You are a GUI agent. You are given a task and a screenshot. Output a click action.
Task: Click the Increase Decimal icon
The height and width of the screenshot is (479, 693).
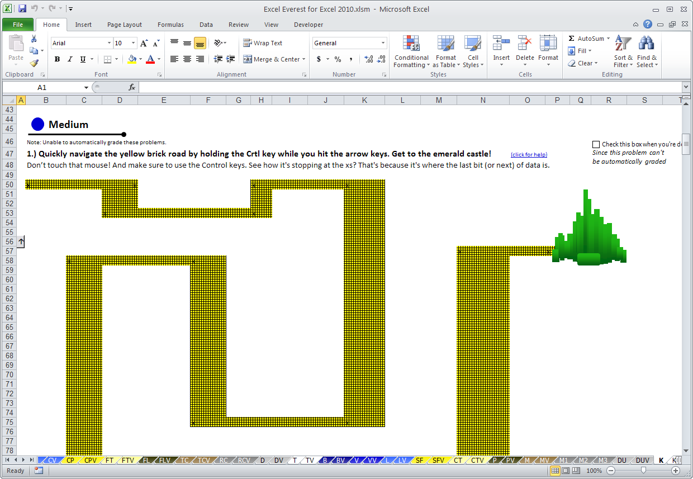[x=369, y=59]
